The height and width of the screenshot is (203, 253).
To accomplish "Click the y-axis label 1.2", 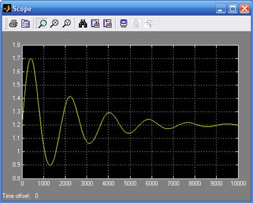I will pyautogui.click(x=16, y=125).
